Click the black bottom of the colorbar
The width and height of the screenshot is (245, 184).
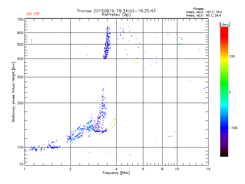pyautogui.click(x=224, y=154)
